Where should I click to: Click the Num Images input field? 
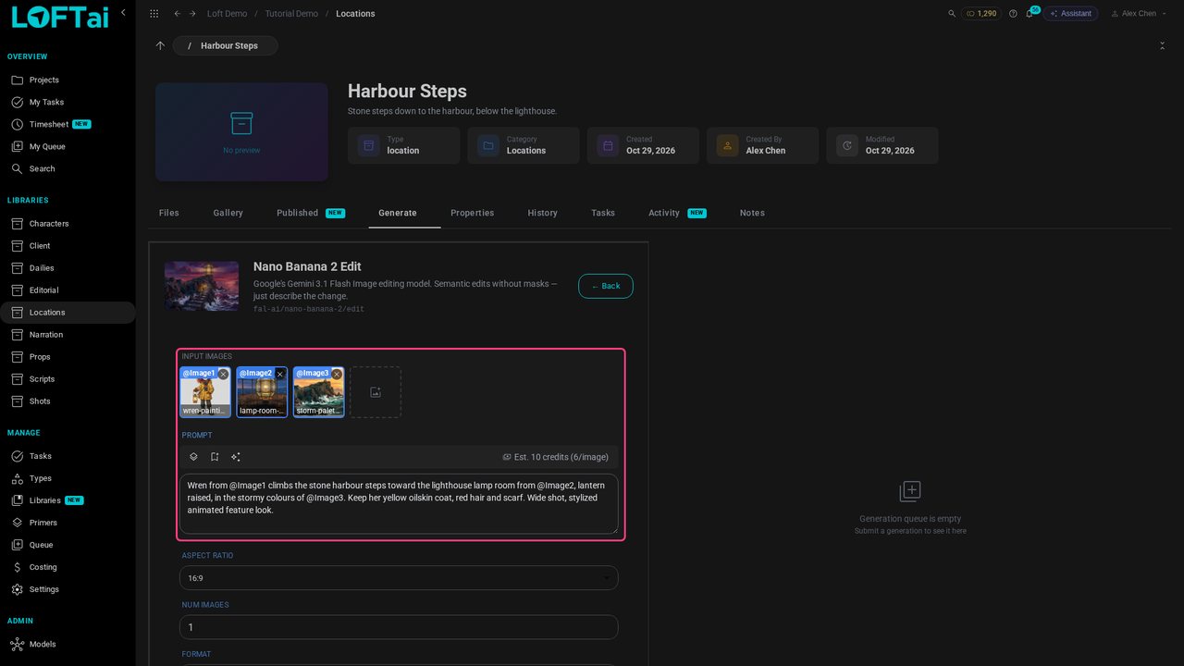point(399,627)
